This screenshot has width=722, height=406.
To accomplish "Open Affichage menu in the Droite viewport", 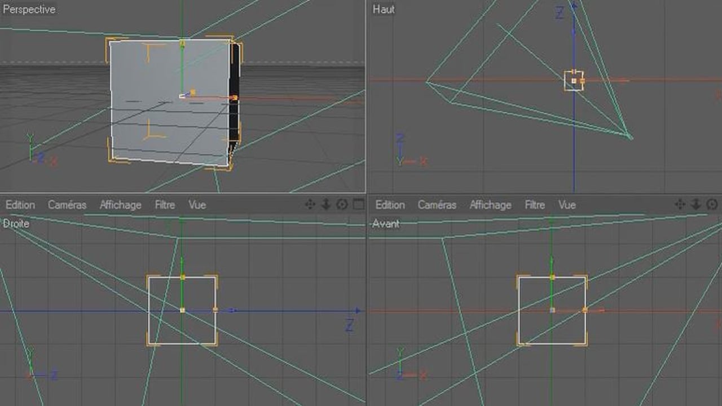I will (121, 205).
